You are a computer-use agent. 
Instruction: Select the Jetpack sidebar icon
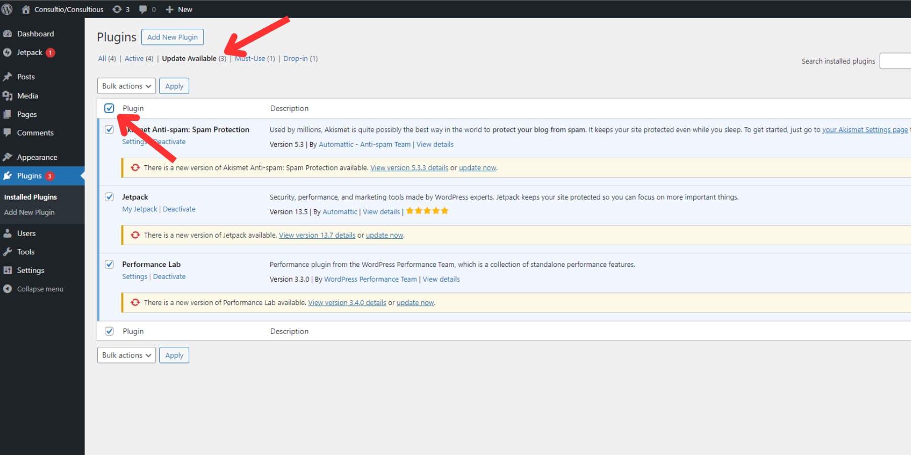(9, 52)
